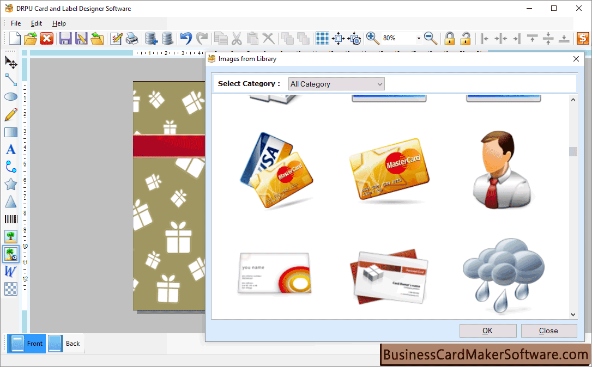The width and height of the screenshot is (592, 367).
Task: Select the WordArt W tool
Action: pos(10,272)
